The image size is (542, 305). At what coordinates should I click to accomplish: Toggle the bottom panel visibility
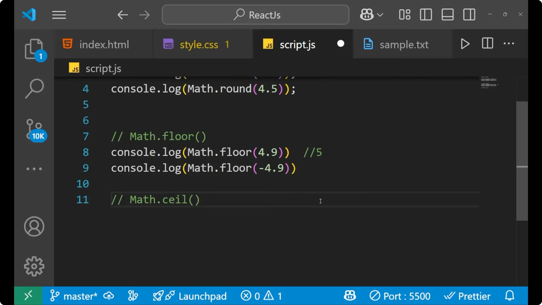coord(447,14)
